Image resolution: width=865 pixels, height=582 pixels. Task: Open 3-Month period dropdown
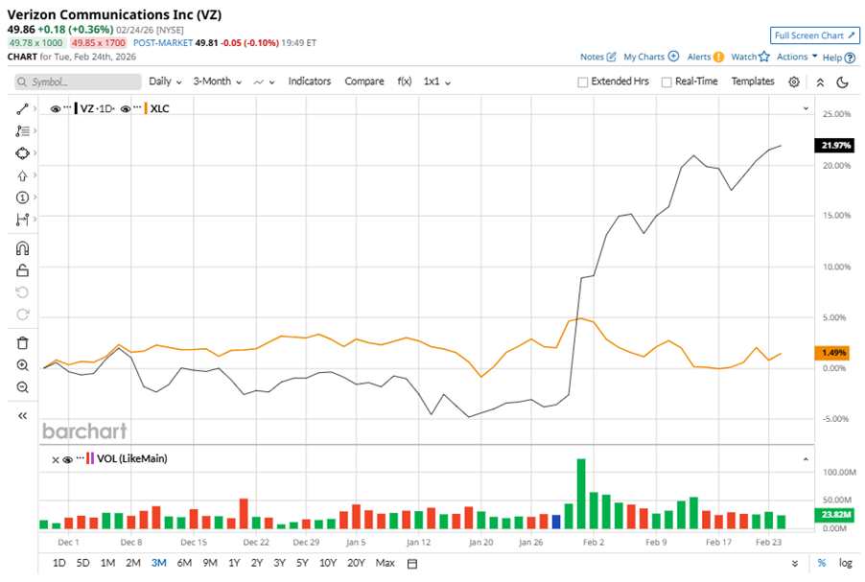pos(218,81)
